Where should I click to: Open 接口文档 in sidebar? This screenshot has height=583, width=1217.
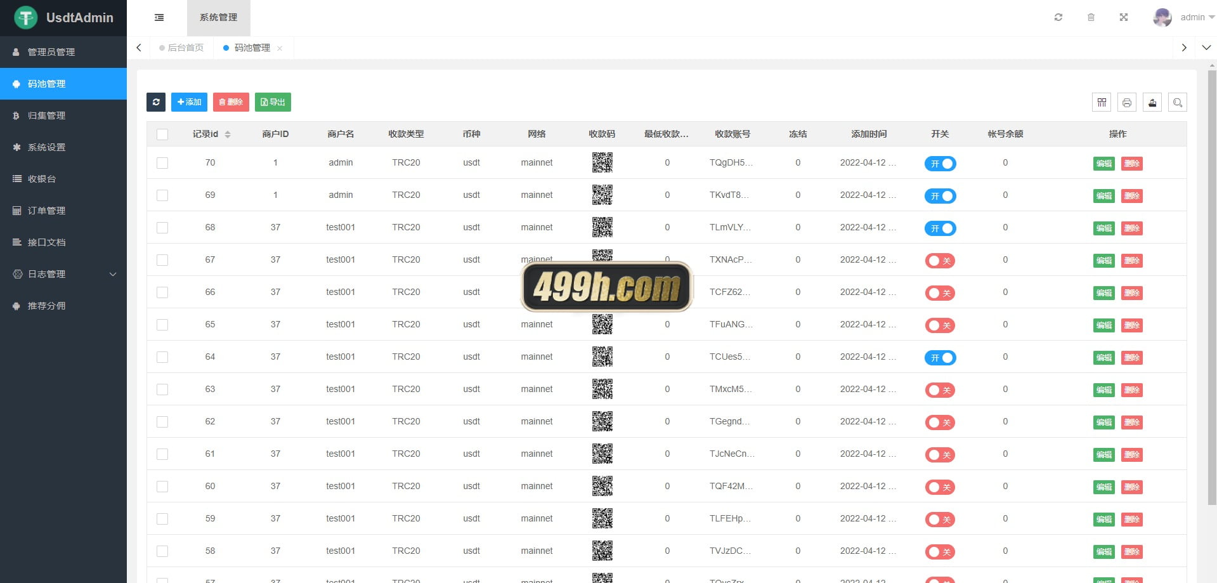pyautogui.click(x=63, y=242)
